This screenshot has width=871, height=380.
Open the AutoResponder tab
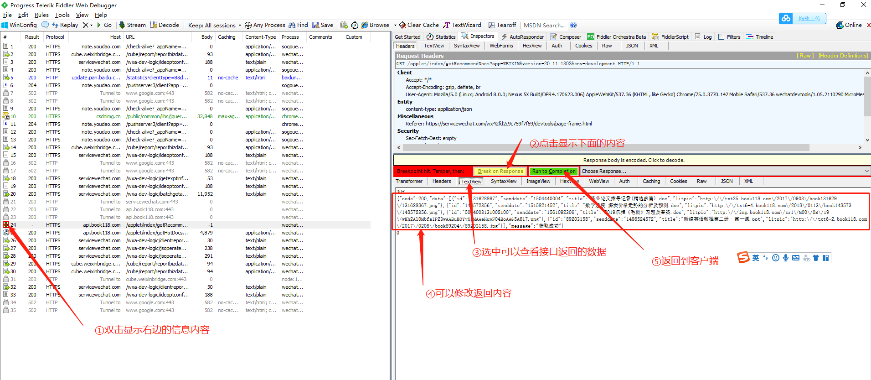[x=522, y=37]
